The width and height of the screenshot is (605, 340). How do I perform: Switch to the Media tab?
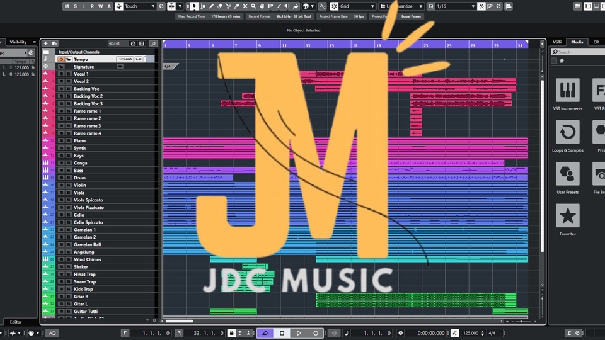click(x=577, y=42)
